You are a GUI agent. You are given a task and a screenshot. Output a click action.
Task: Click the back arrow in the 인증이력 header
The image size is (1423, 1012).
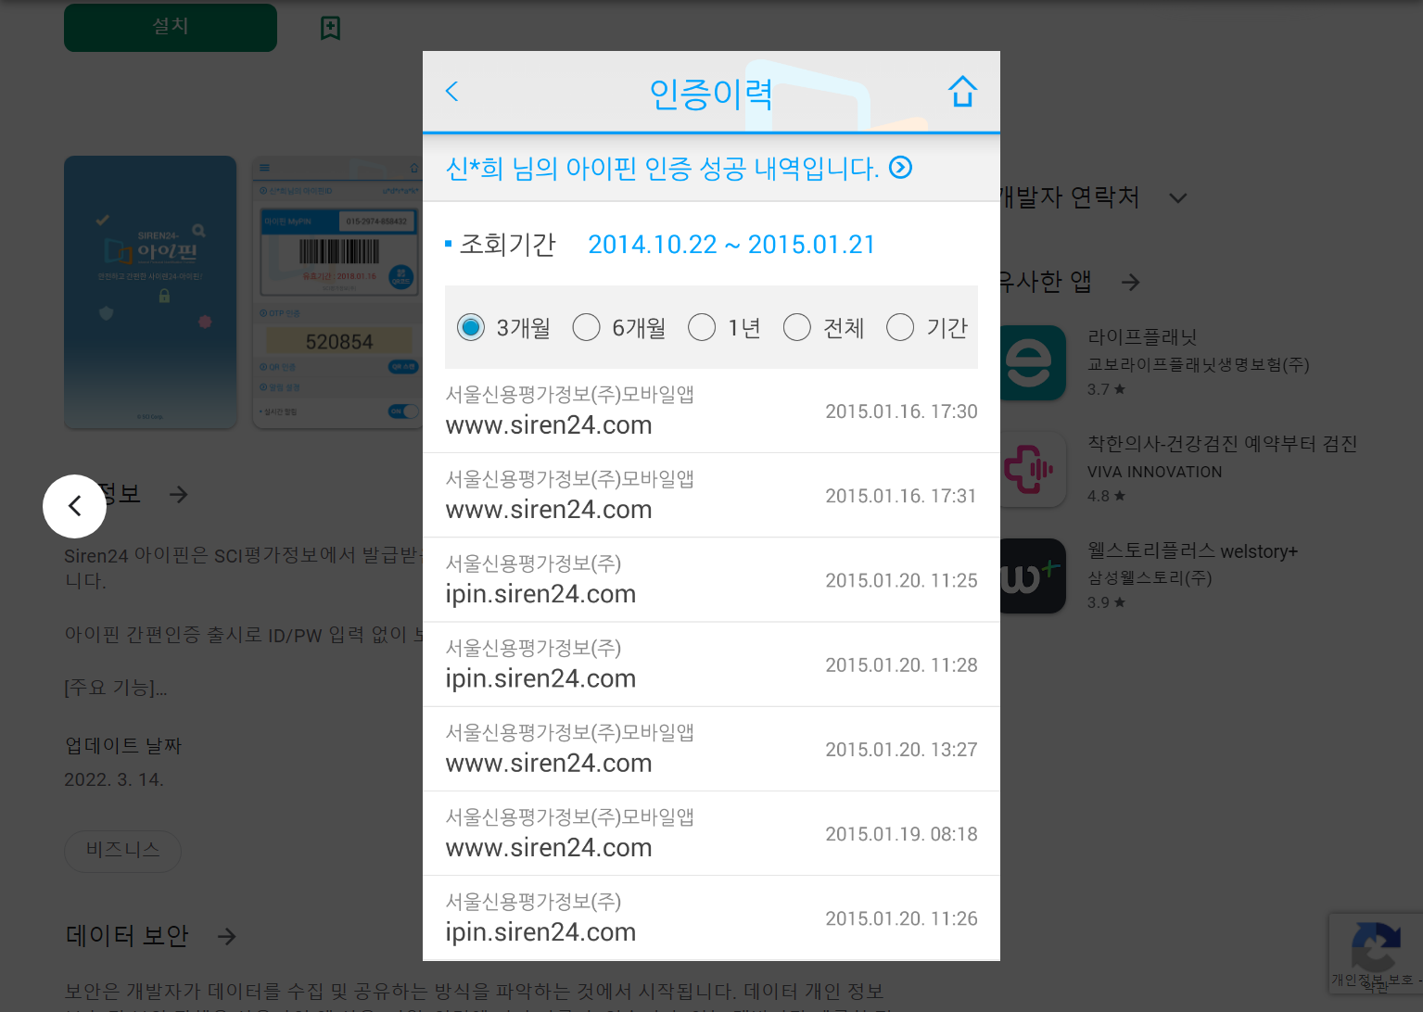(x=452, y=92)
